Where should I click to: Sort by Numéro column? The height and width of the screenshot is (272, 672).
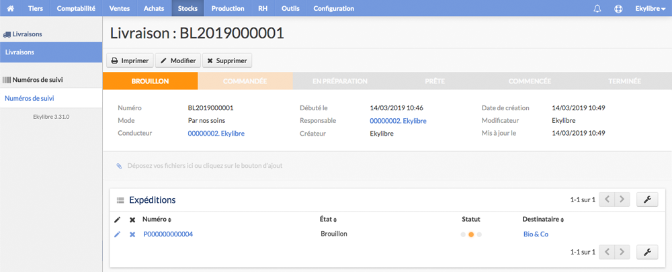click(x=157, y=220)
